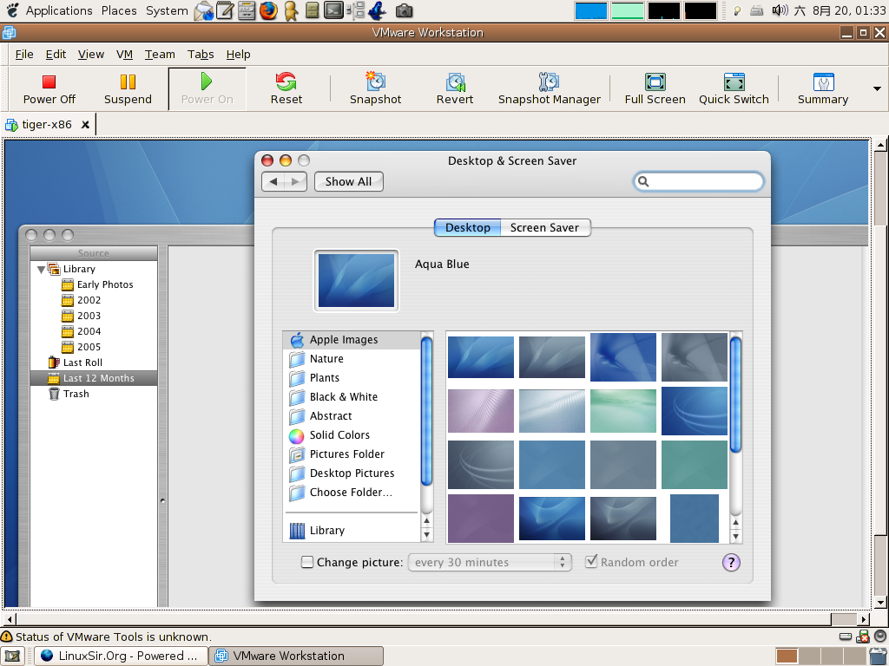Viewport: 889px width, 666px height.
Task: Select the Black & White folder
Action: pyautogui.click(x=352, y=397)
